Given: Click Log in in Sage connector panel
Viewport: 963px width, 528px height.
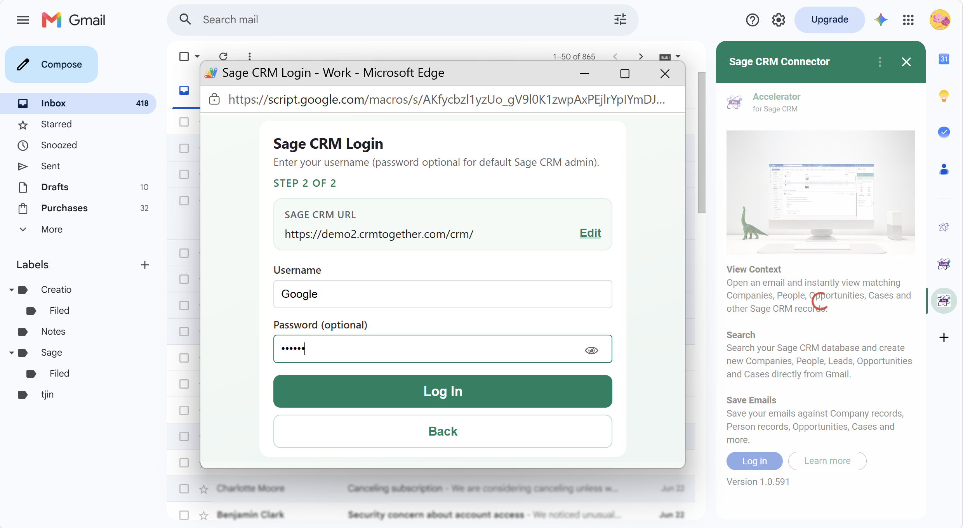Looking at the screenshot, I should 754,461.
